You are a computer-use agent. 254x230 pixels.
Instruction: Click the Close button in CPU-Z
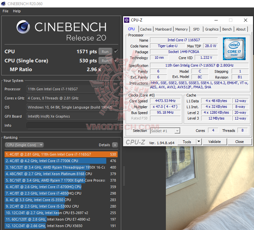coord(239,142)
